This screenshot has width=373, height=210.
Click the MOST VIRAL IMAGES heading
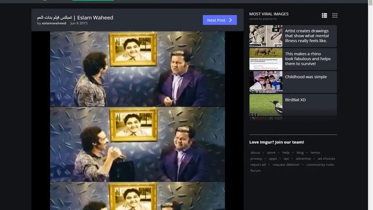tap(269, 14)
